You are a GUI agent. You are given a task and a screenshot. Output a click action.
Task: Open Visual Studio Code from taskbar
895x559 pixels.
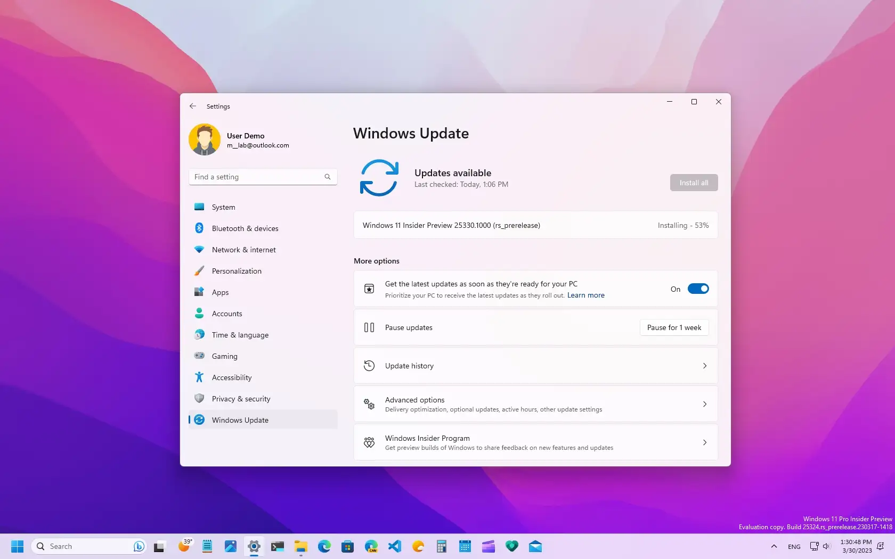coord(395,546)
